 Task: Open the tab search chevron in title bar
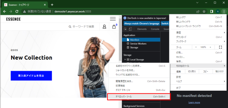(x=197, y=3)
